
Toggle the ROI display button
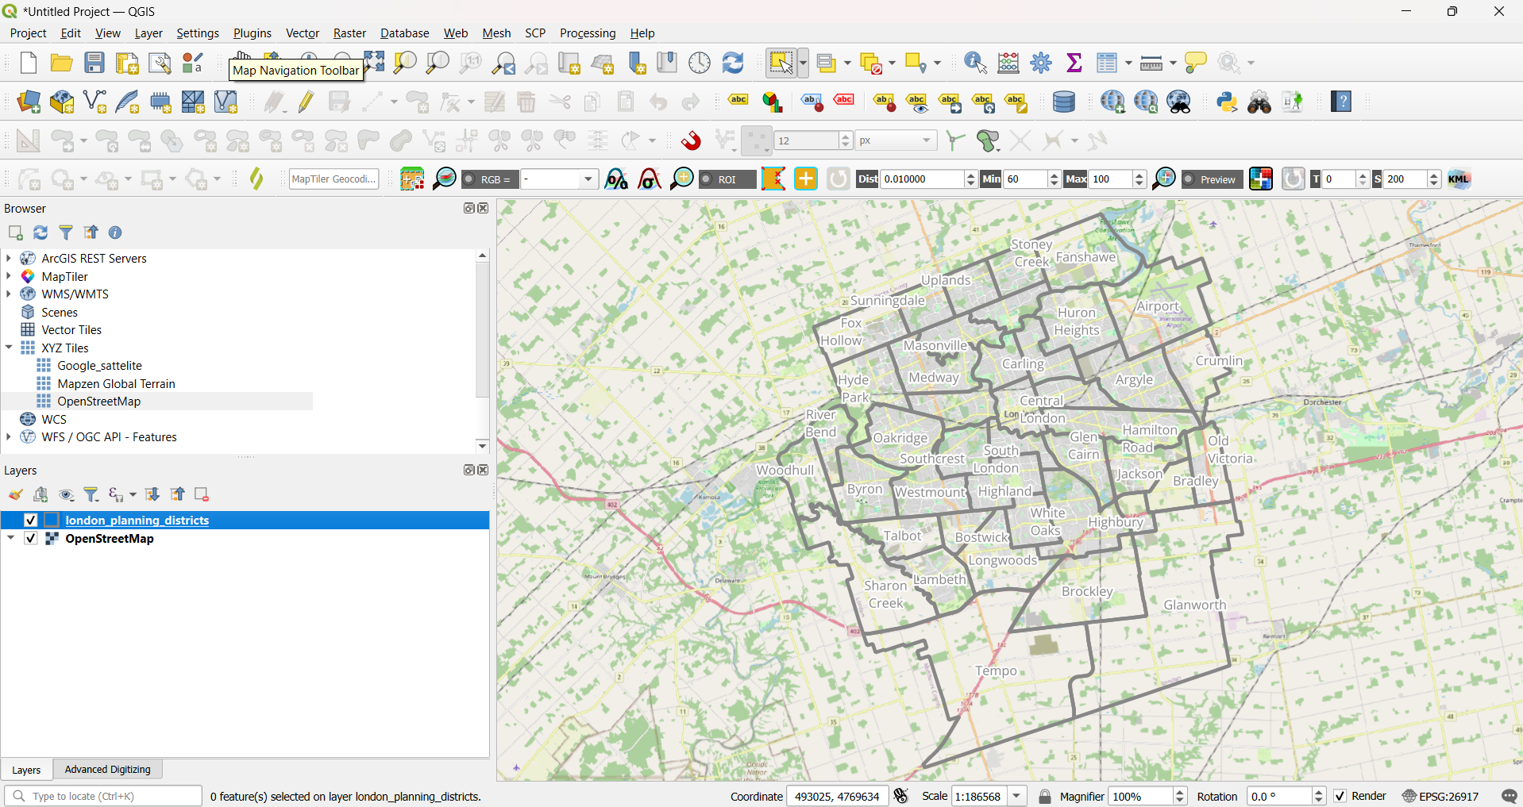[727, 179]
